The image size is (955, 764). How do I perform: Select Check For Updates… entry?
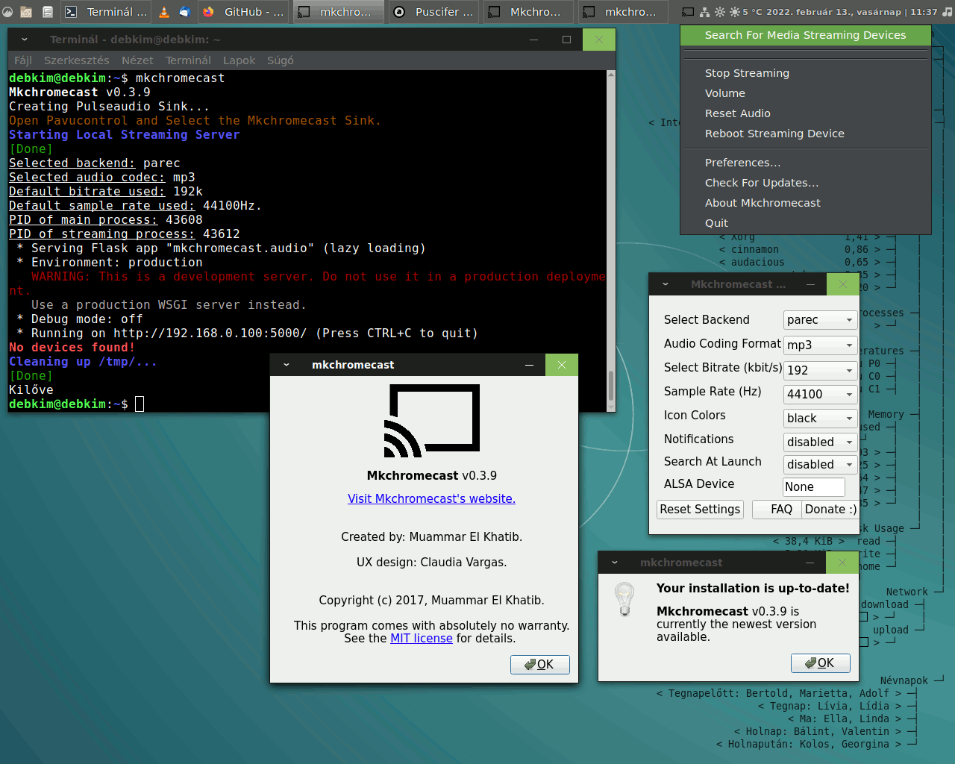[x=806, y=183]
